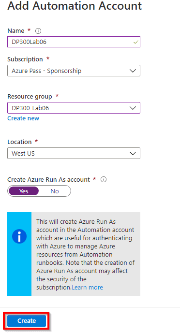Select No for Create Azure Run As account
The height and width of the screenshot is (333, 180).
55,191
